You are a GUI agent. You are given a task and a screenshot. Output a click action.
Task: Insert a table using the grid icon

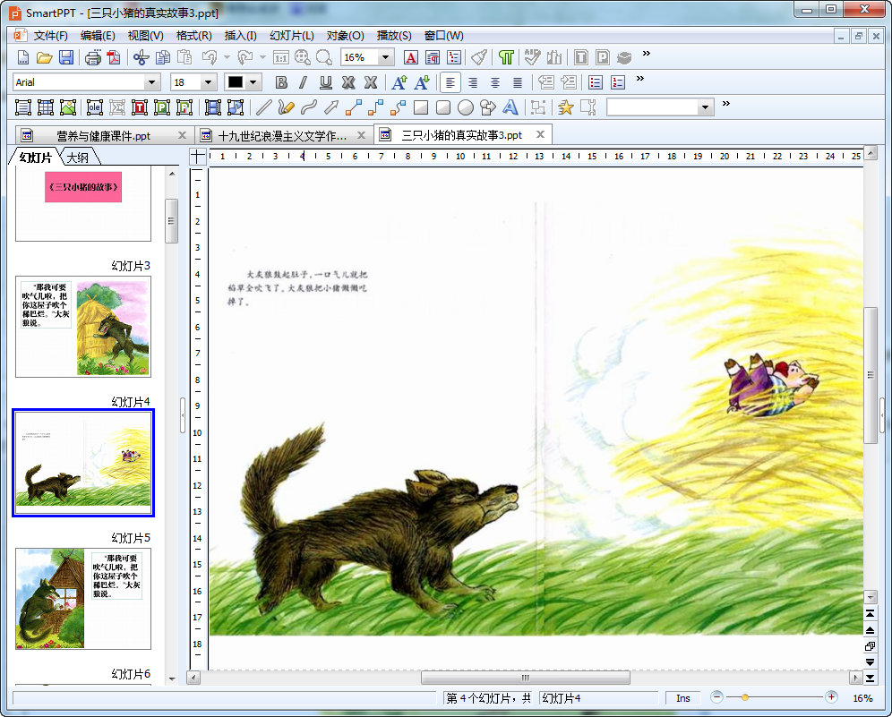[46, 107]
